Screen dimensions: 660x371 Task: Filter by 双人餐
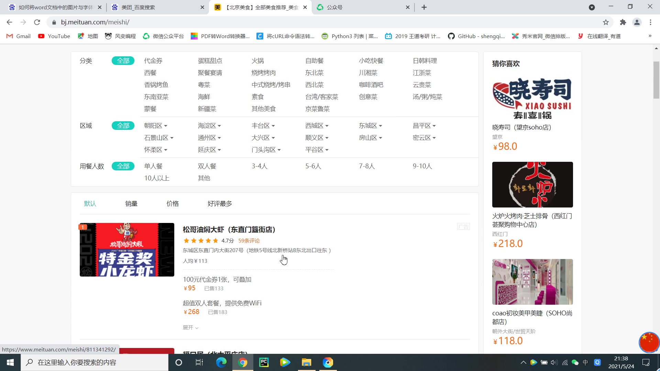click(207, 166)
